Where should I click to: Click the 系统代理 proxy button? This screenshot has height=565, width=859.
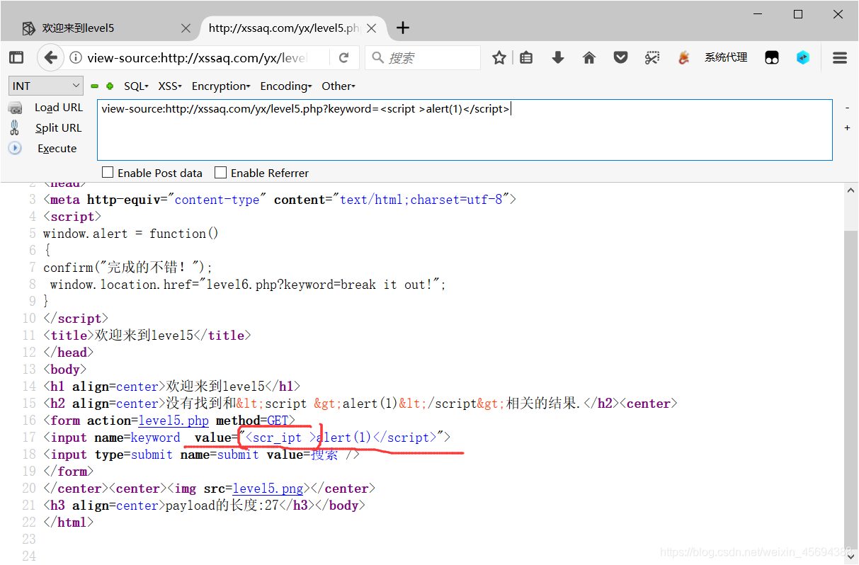click(x=726, y=57)
